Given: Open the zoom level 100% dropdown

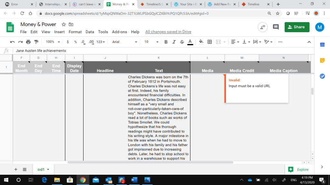Looking at the screenshot, I should click(53, 42).
